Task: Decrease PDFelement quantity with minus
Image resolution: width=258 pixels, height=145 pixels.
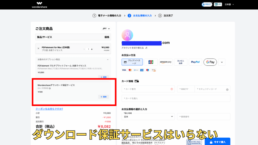Action: coord(84,49)
